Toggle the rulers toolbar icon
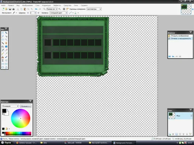The width and height of the screenshot is (194, 145). click(67, 9)
